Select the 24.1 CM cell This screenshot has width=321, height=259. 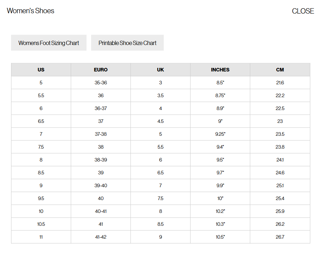click(280, 160)
